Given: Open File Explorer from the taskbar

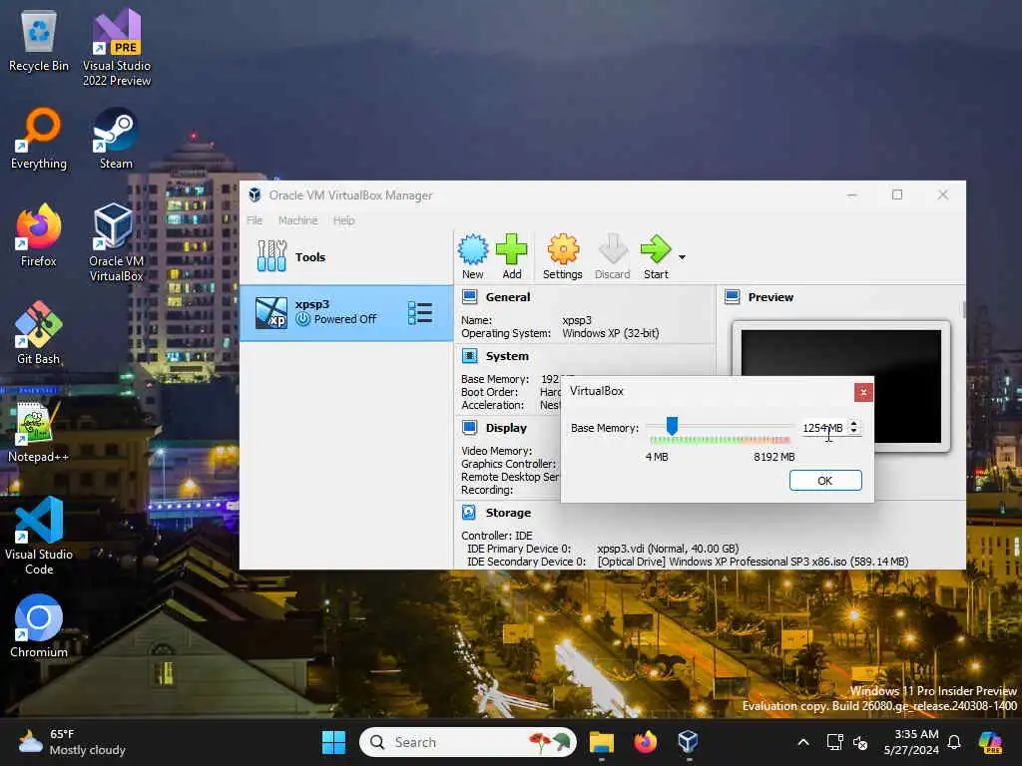Looking at the screenshot, I should click(x=602, y=742).
